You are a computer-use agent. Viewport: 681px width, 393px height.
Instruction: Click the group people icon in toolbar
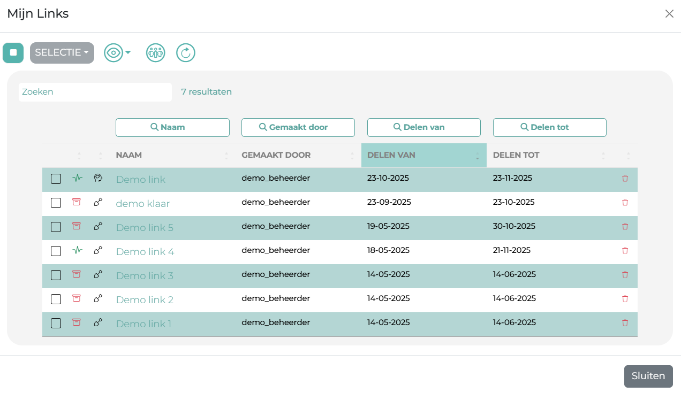point(155,53)
